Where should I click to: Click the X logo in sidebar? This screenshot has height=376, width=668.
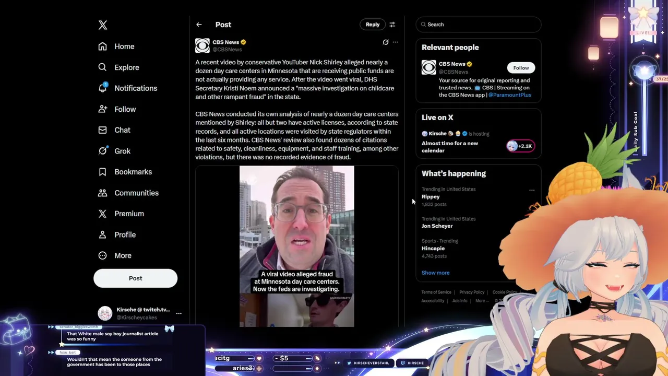[103, 25]
